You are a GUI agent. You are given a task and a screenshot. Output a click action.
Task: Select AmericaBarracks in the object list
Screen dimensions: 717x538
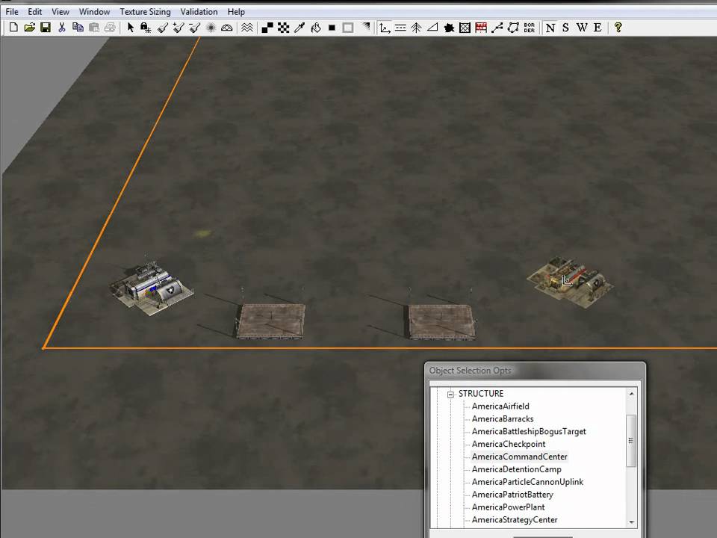click(503, 418)
